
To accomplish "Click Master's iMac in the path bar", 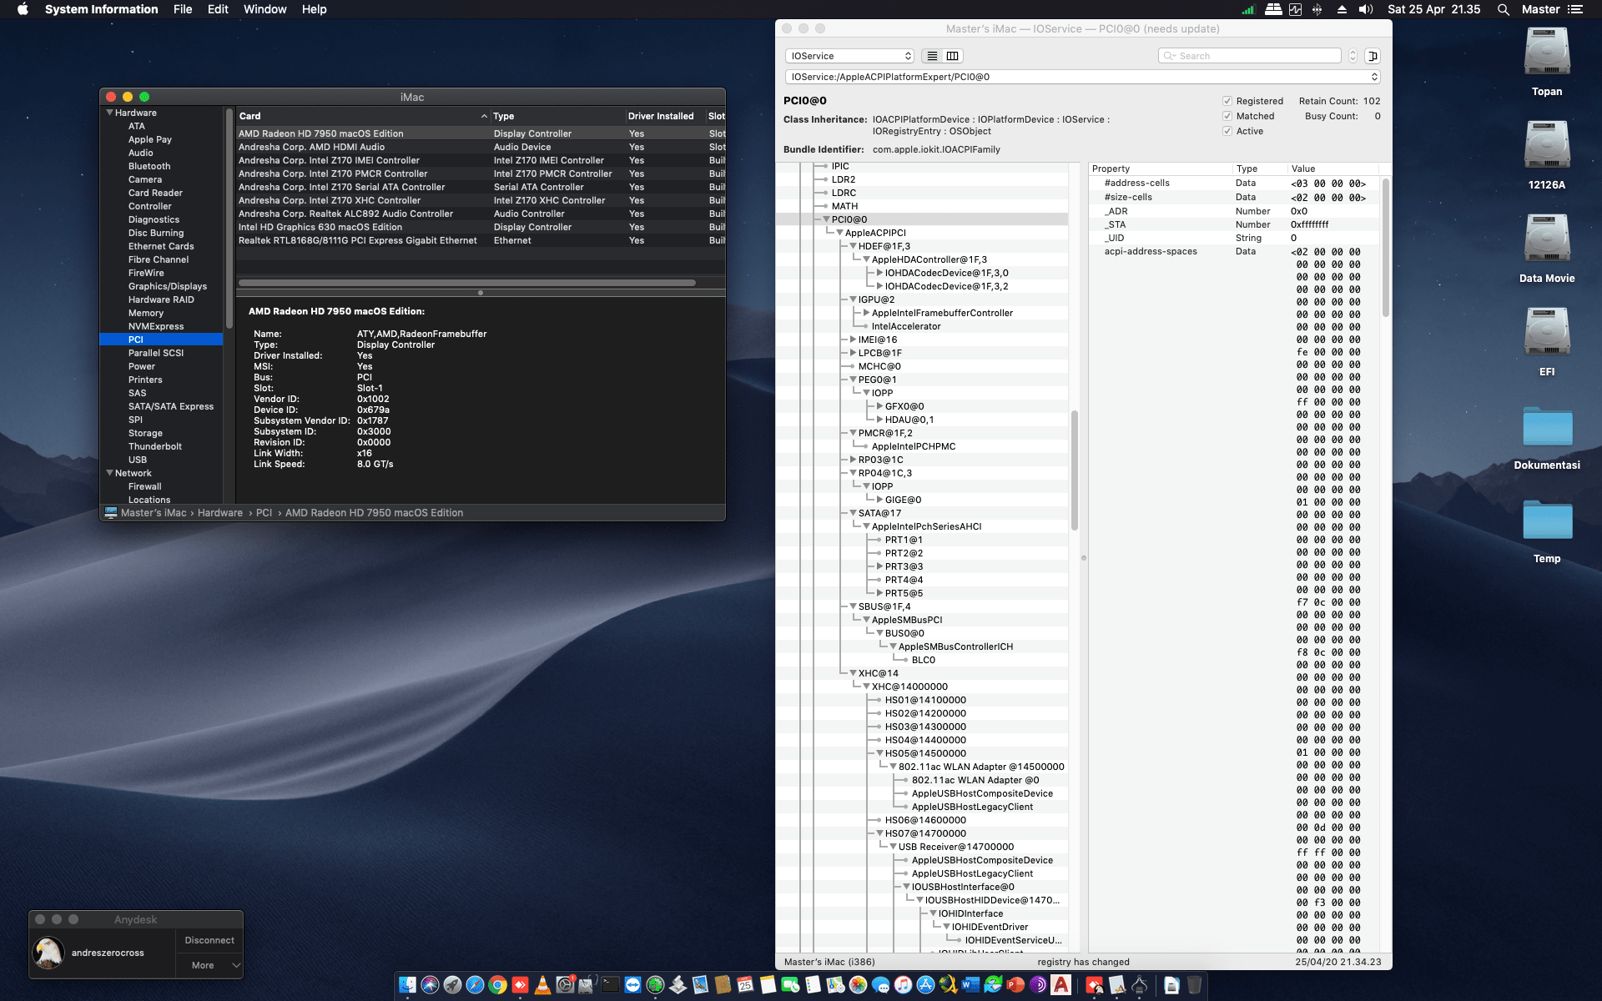I will point(154,513).
